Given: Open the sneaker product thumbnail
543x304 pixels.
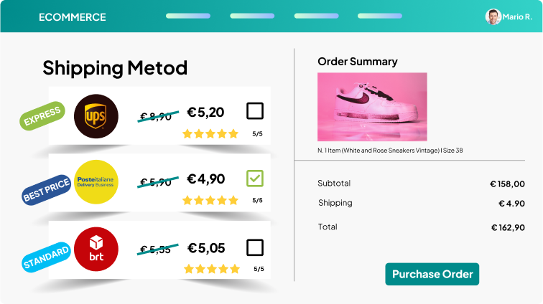Looking at the screenshot, I should 372,107.
